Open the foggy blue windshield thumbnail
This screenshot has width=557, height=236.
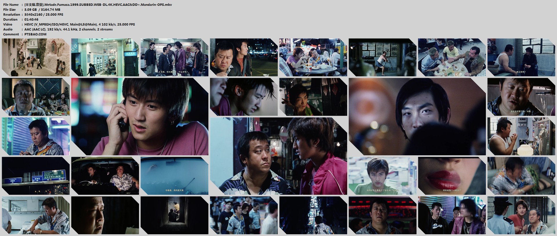pyautogui.click(x=174, y=176)
